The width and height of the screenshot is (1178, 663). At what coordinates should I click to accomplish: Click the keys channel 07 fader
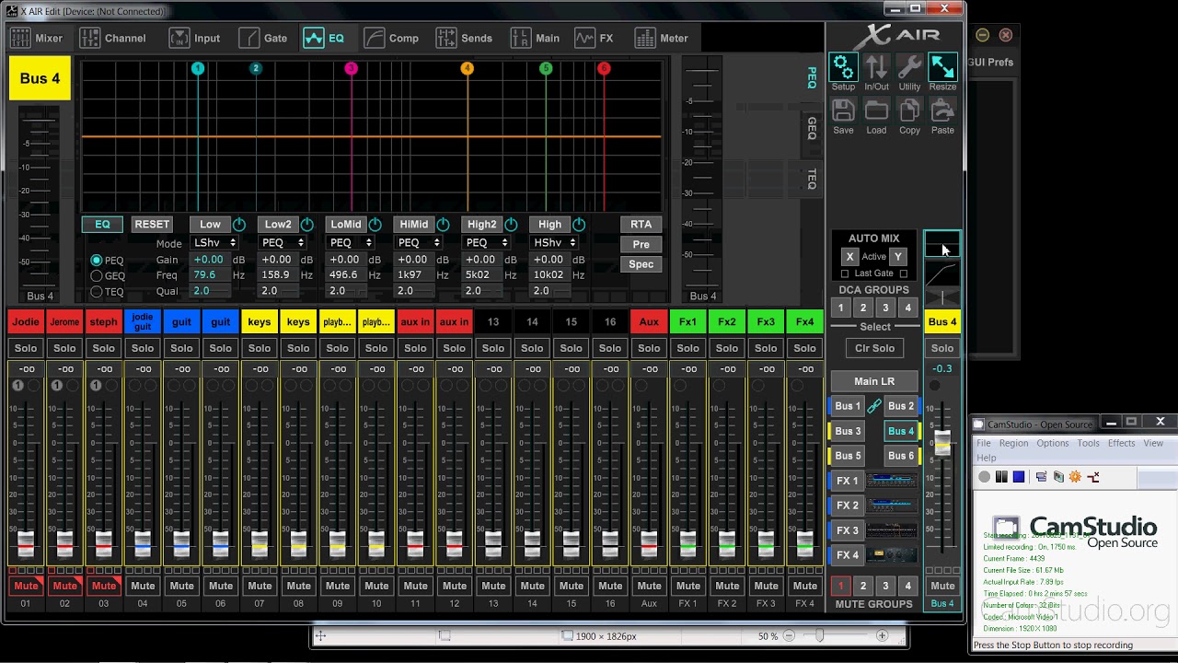click(260, 543)
